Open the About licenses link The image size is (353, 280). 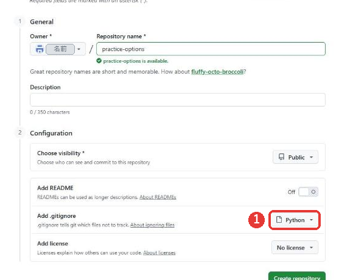point(159,253)
